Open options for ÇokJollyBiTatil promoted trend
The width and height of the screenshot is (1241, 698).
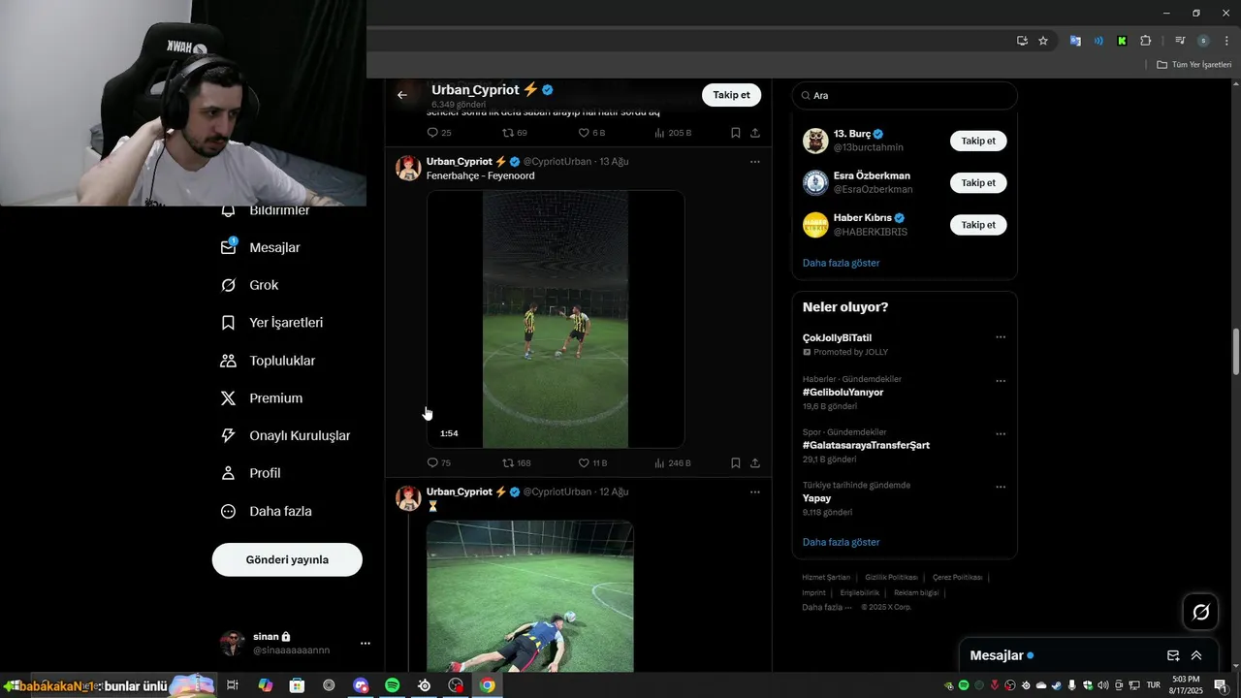click(1001, 337)
